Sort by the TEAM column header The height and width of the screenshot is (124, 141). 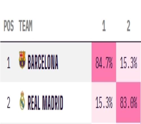[26, 26]
